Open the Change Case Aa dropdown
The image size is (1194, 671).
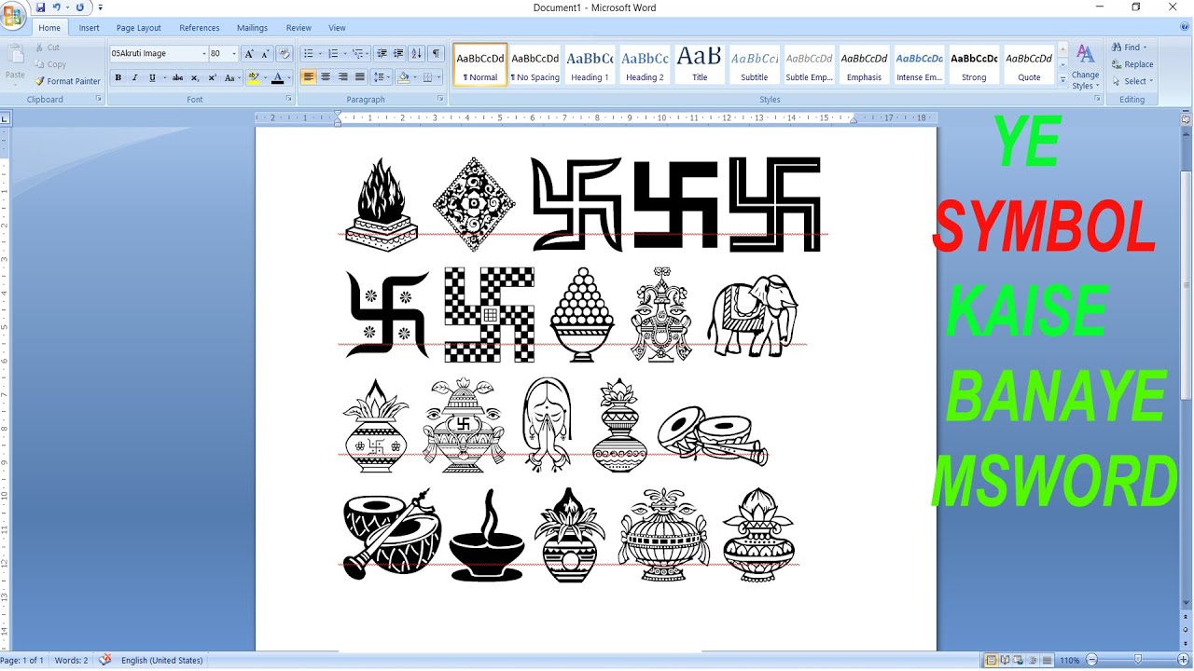click(x=231, y=77)
